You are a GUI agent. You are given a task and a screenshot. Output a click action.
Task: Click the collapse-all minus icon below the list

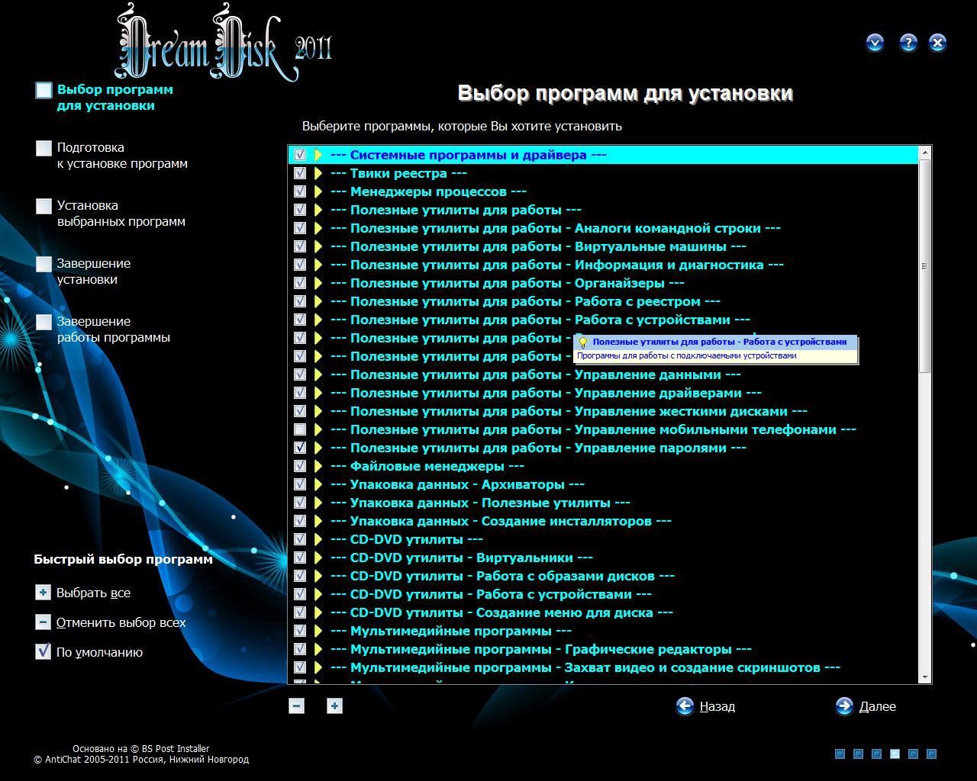tap(297, 706)
